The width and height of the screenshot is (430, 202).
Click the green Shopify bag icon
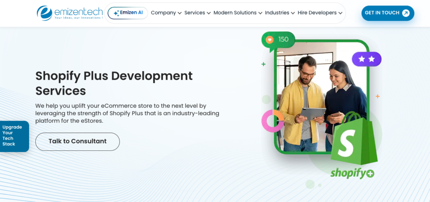(x=354, y=139)
